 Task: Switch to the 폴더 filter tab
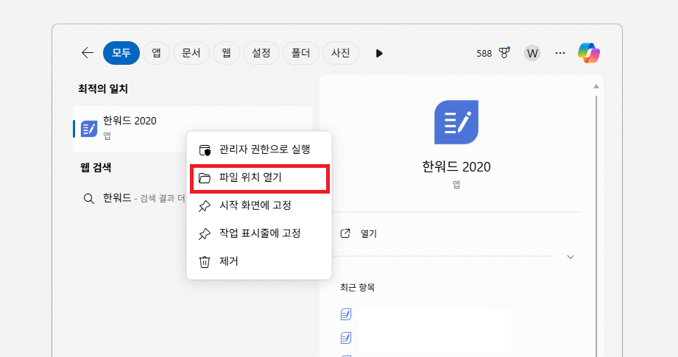tap(300, 53)
